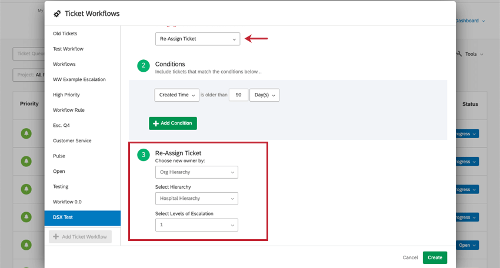Image resolution: width=500 pixels, height=268 pixels.
Task: Select the Workflow Rule item
Action: (82, 110)
